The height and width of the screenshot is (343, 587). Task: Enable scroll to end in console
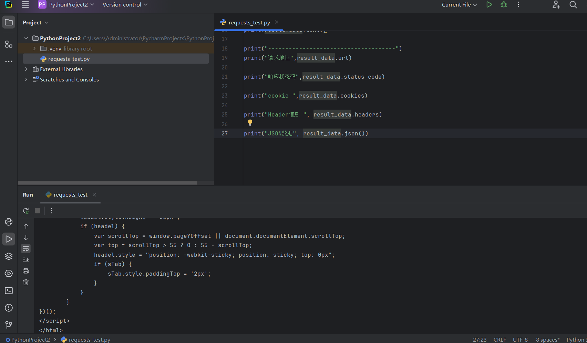[26, 260]
